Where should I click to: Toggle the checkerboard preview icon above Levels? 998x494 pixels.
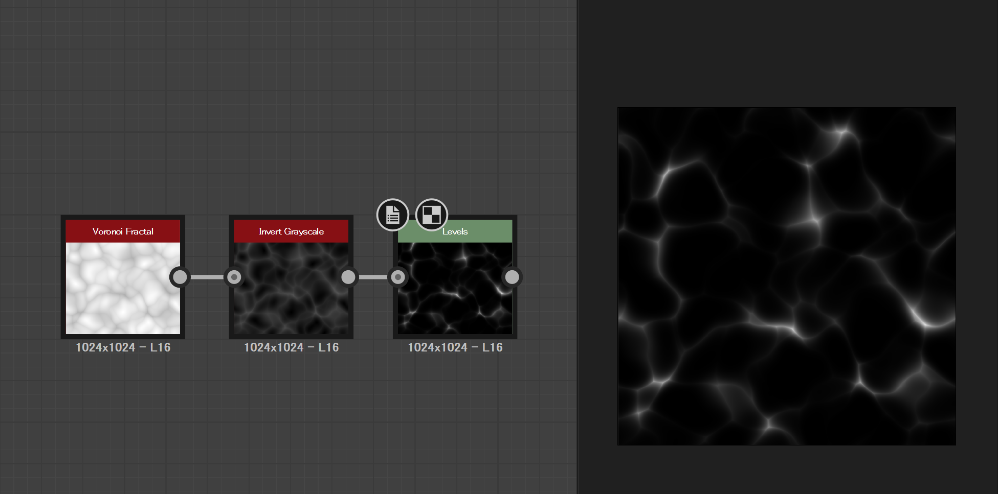coord(431,215)
